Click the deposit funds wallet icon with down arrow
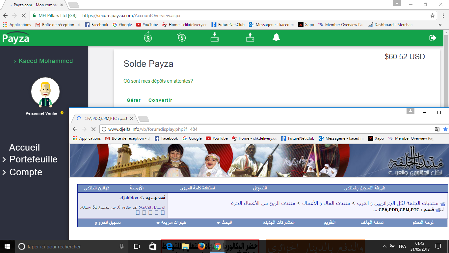The image size is (449, 253). click(215, 37)
